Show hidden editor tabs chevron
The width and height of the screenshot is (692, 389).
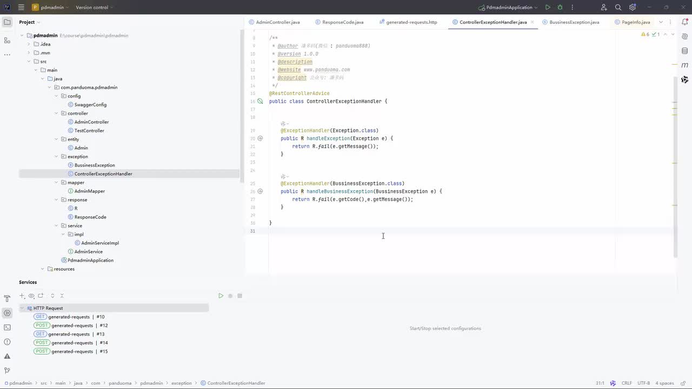click(x=661, y=22)
